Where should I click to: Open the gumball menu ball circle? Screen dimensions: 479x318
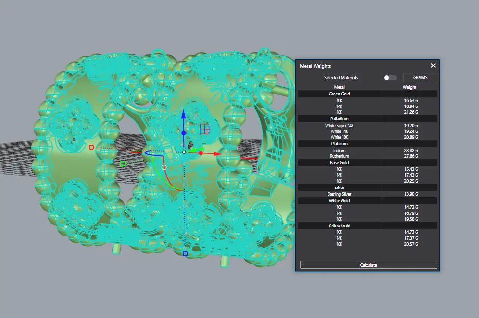(164, 167)
